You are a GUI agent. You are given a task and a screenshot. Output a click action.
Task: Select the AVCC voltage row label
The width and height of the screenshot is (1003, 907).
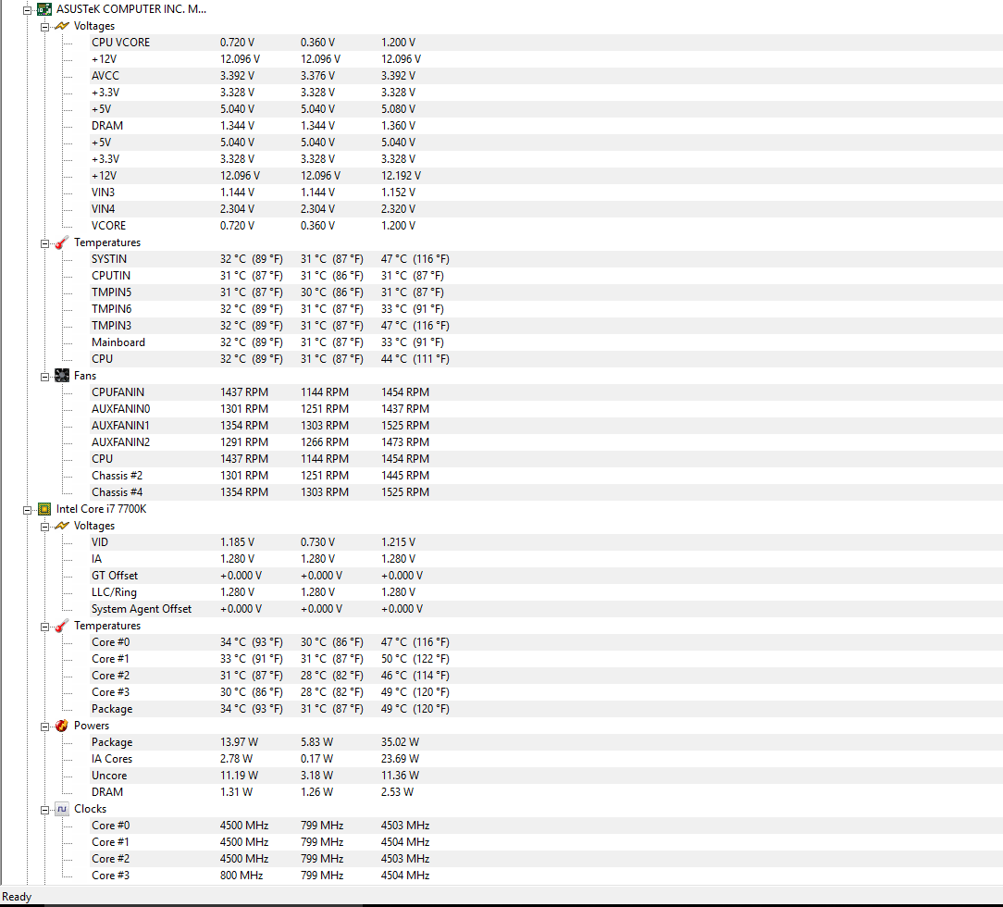[105, 76]
